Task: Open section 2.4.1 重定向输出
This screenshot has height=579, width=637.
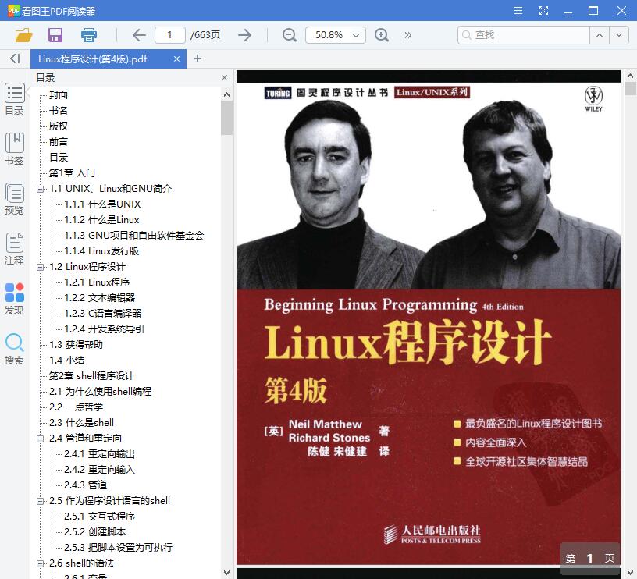Action: (100, 454)
